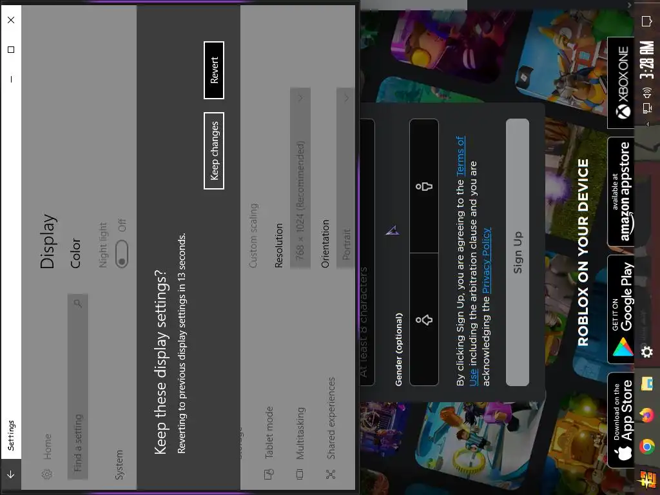Open the Settings gear on the taskbar
This screenshot has height=495, width=660.
click(647, 351)
